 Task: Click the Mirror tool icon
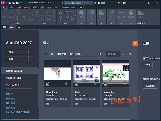tap(42, 16)
